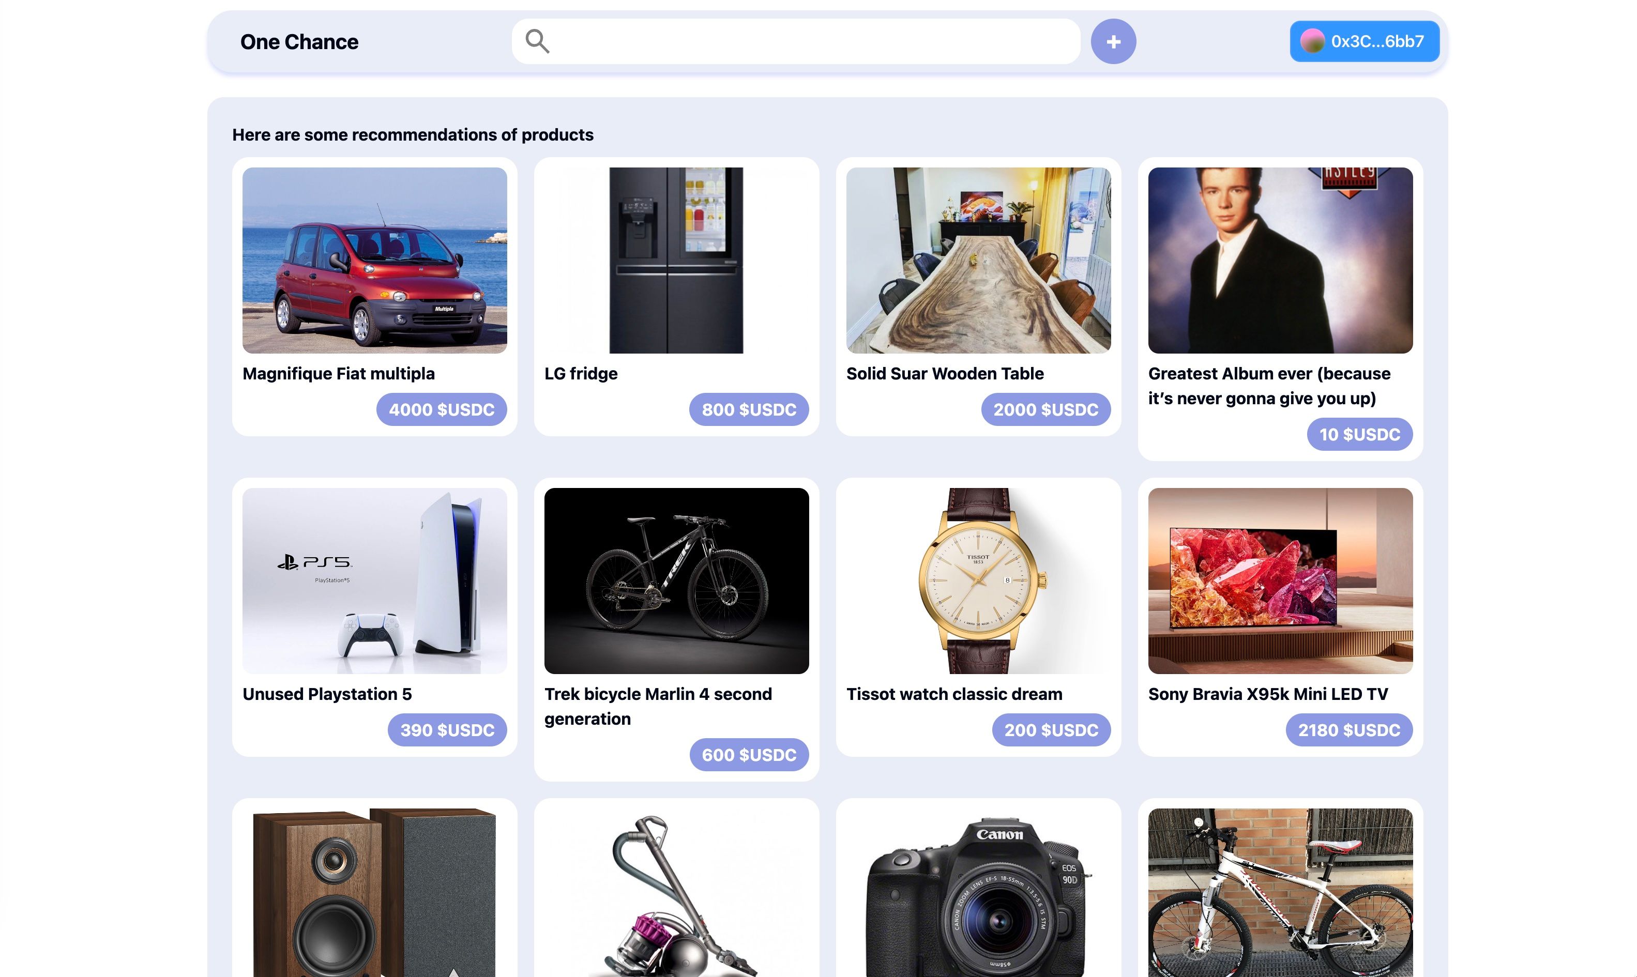Select Tissot watch classic dream title
Viewport: 1637px width, 977px height.
point(954,694)
